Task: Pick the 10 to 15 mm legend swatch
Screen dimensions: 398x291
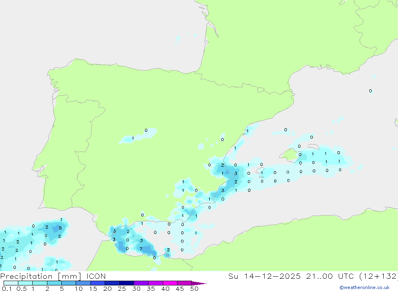Action: point(83,283)
